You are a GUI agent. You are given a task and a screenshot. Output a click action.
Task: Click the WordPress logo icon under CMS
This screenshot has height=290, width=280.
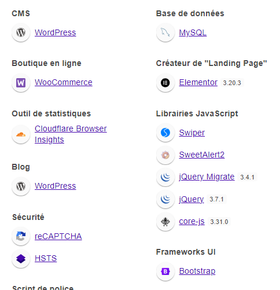coord(21,32)
